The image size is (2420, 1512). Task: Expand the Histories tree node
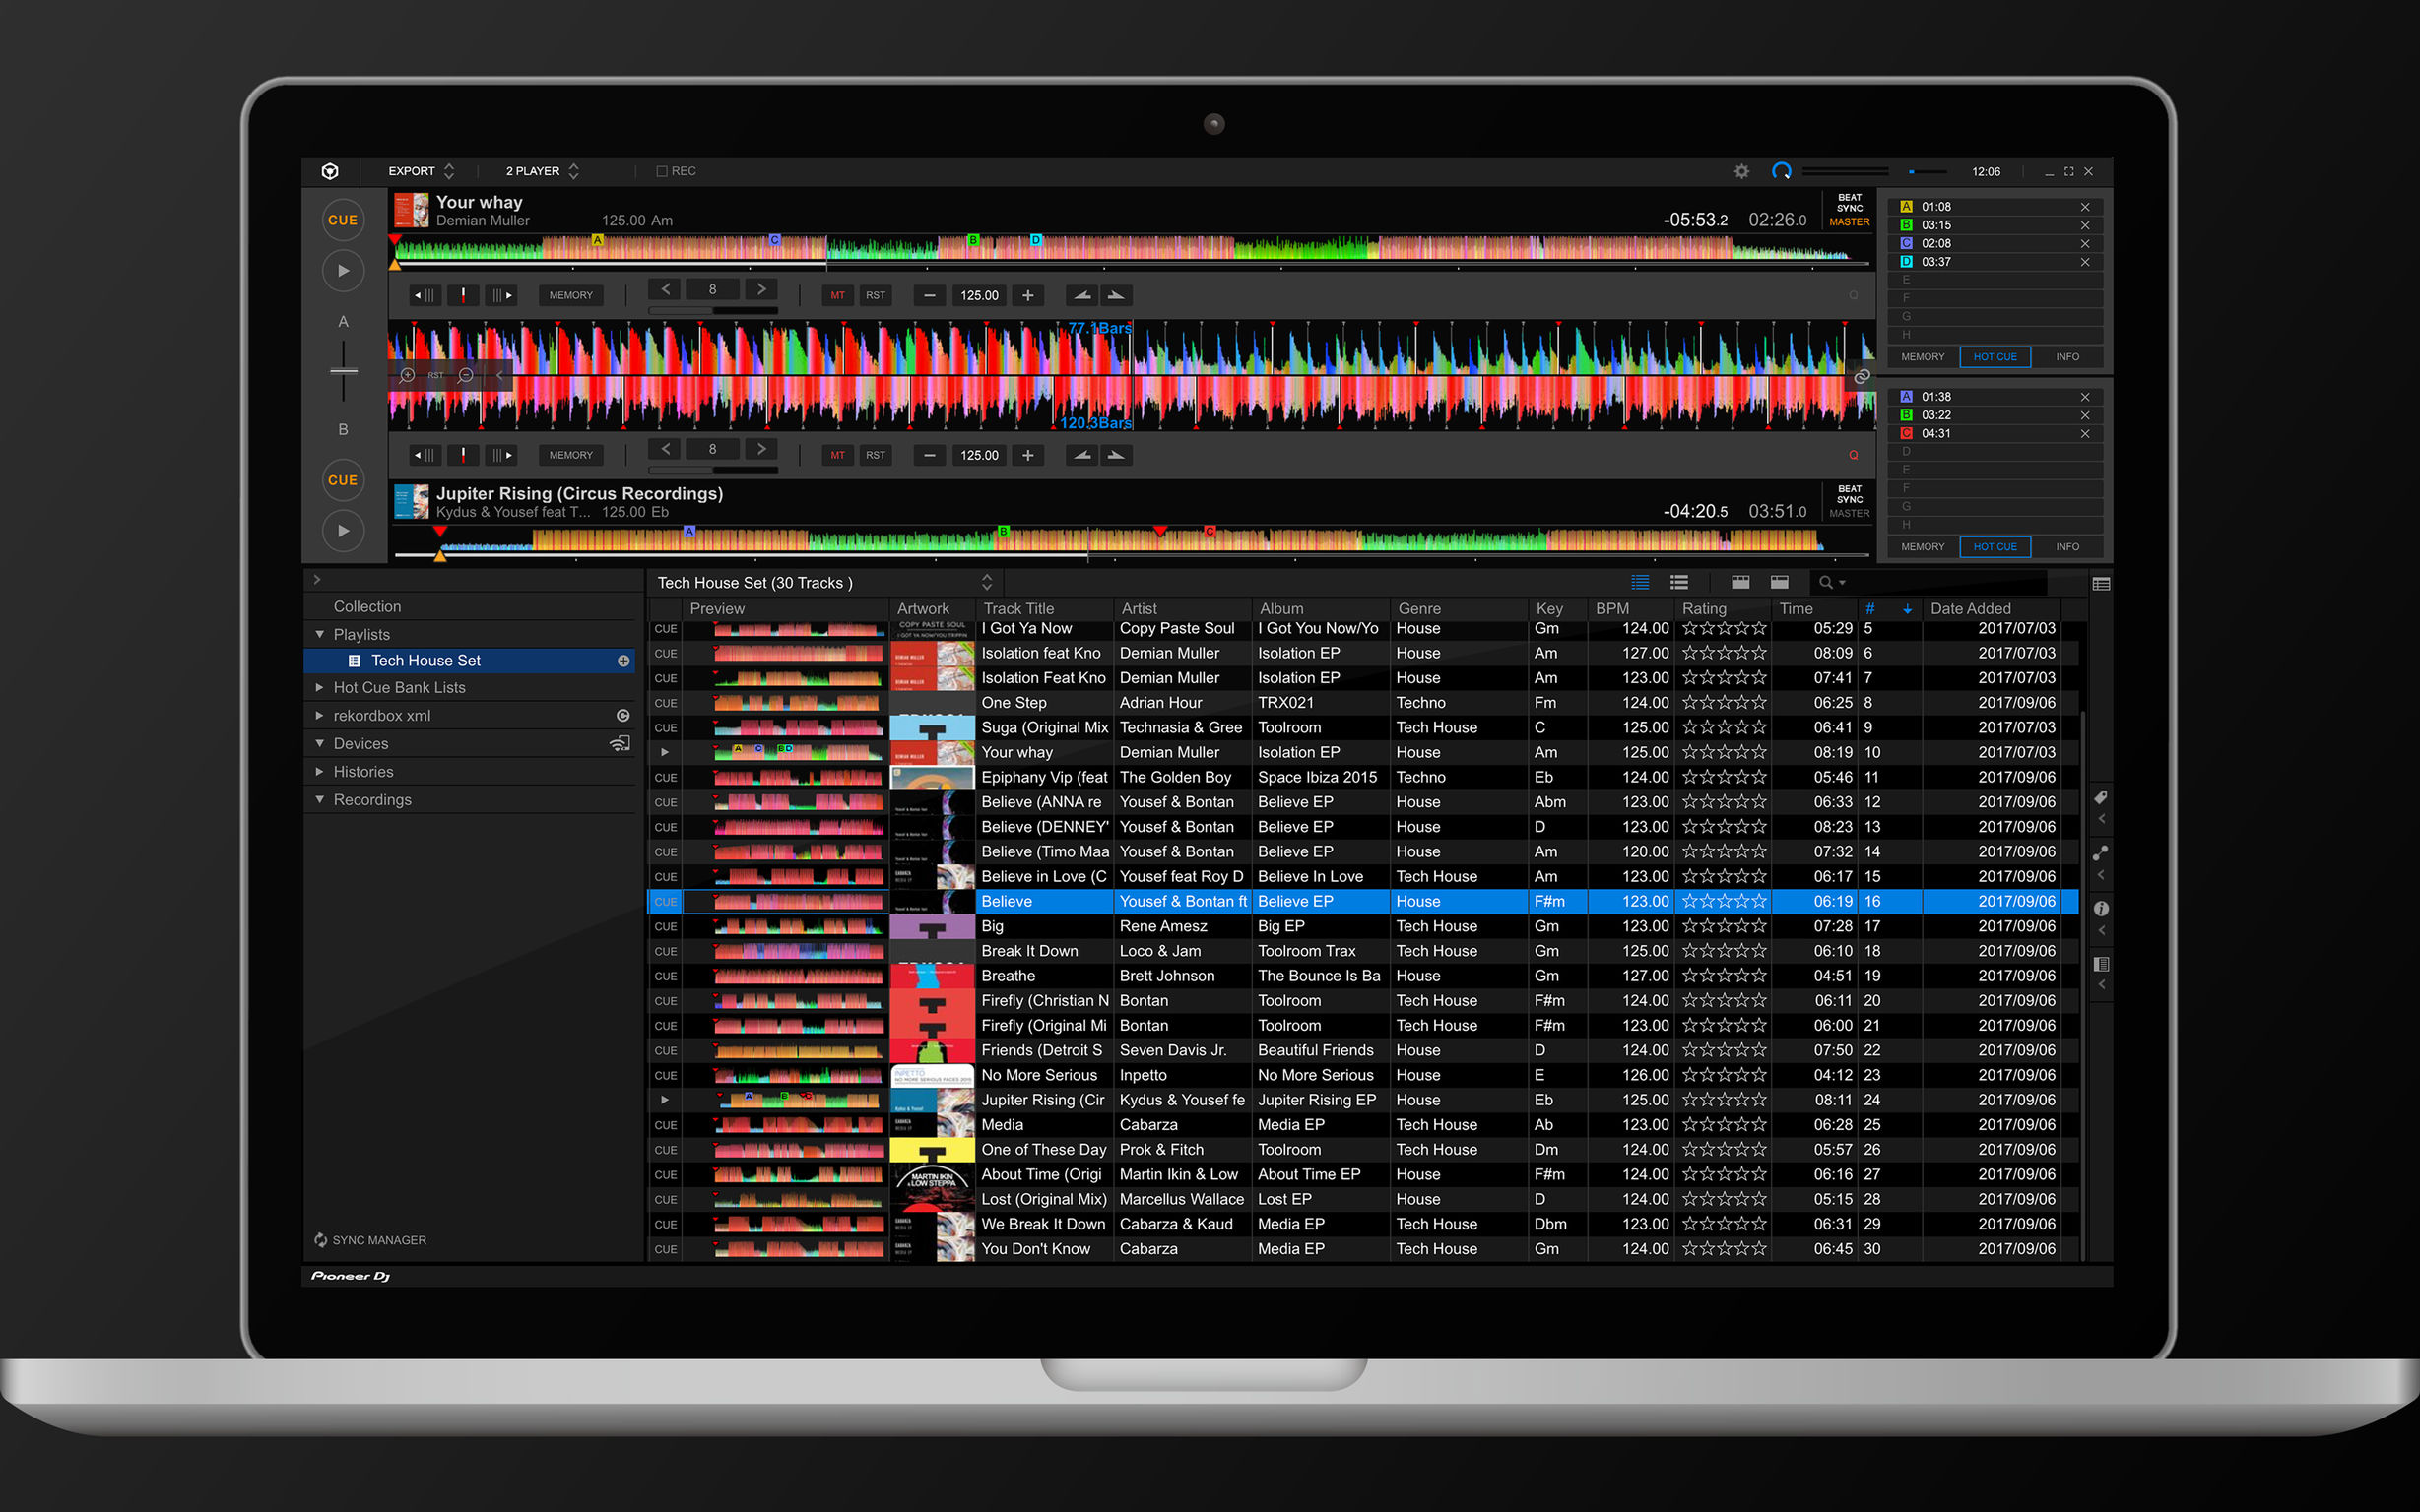click(x=320, y=771)
